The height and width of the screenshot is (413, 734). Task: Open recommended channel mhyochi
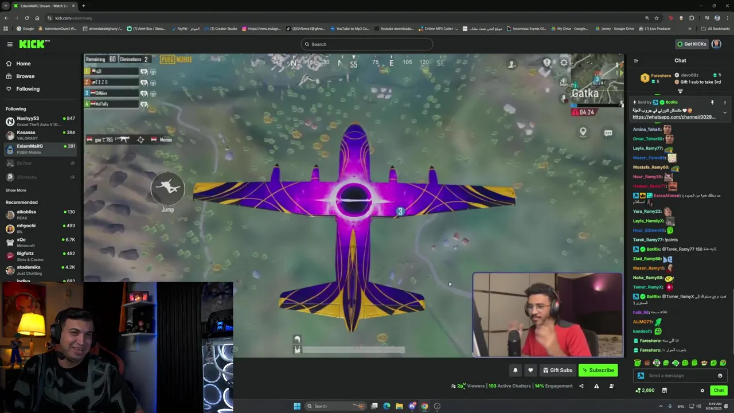40,228
